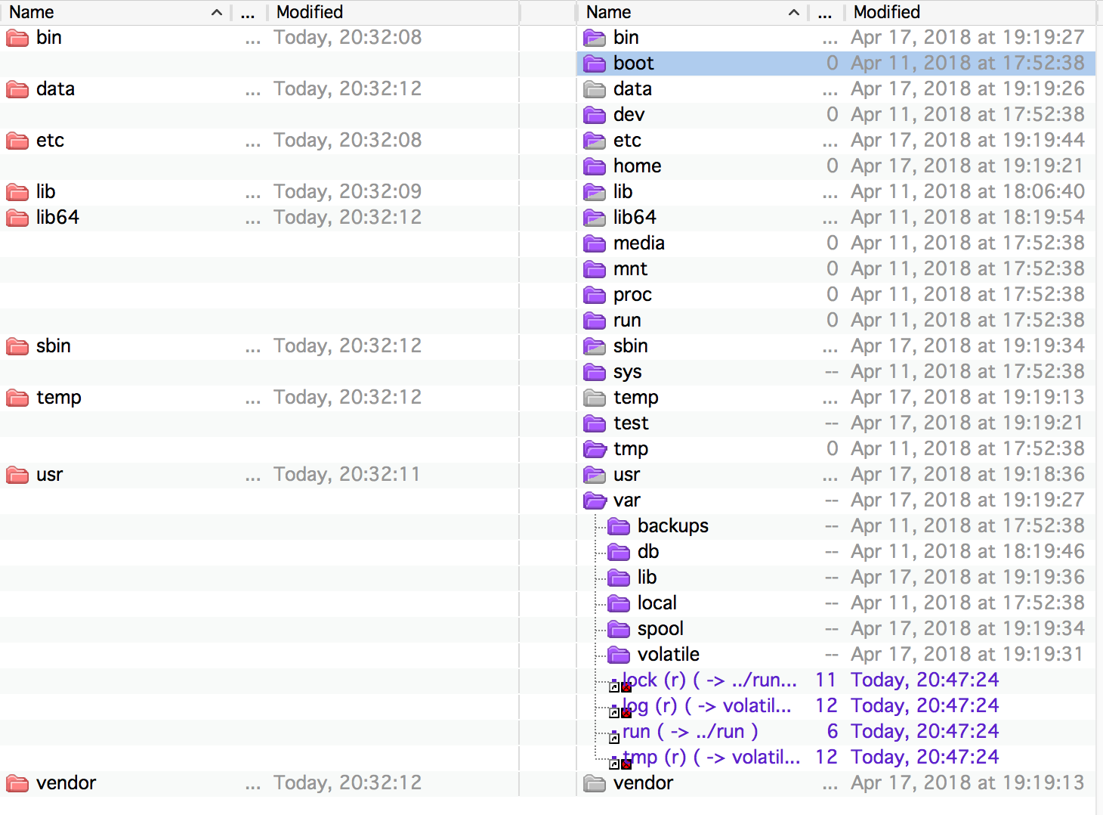Click the symlink icon beside run ( -> ../run )

click(x=614, y=738)
